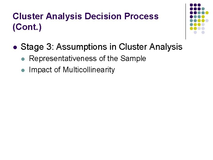
Task: Click the rightmost yellow dot in the third dot row
Action: click(207, 13)
